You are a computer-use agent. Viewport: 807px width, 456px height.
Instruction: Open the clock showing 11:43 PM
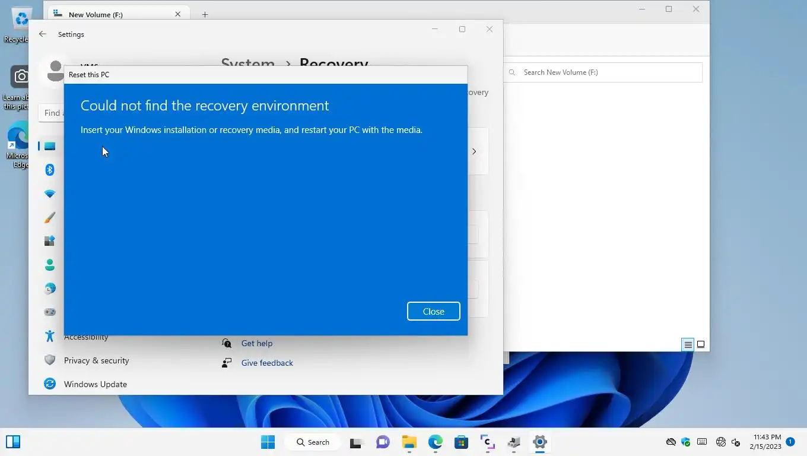click(x=765, y=442)
